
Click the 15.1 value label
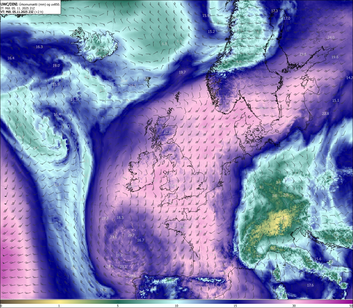coord(336,101)
